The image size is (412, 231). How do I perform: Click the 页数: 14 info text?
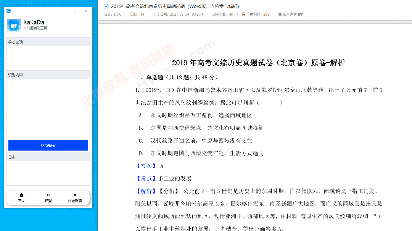137,14
